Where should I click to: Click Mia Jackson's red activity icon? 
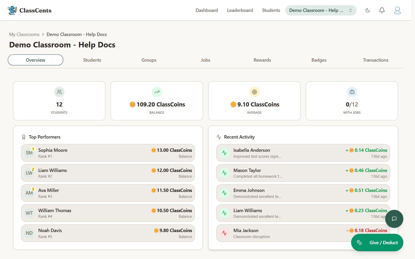[x=224, y=233]
